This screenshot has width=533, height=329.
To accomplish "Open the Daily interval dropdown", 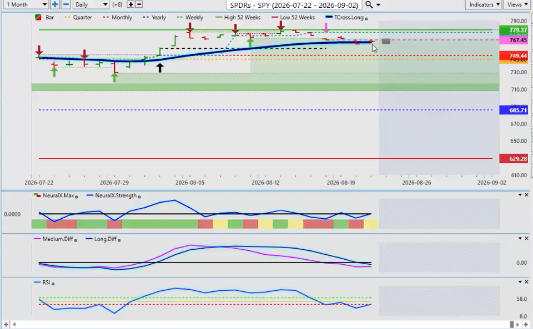I will (90, 4).
